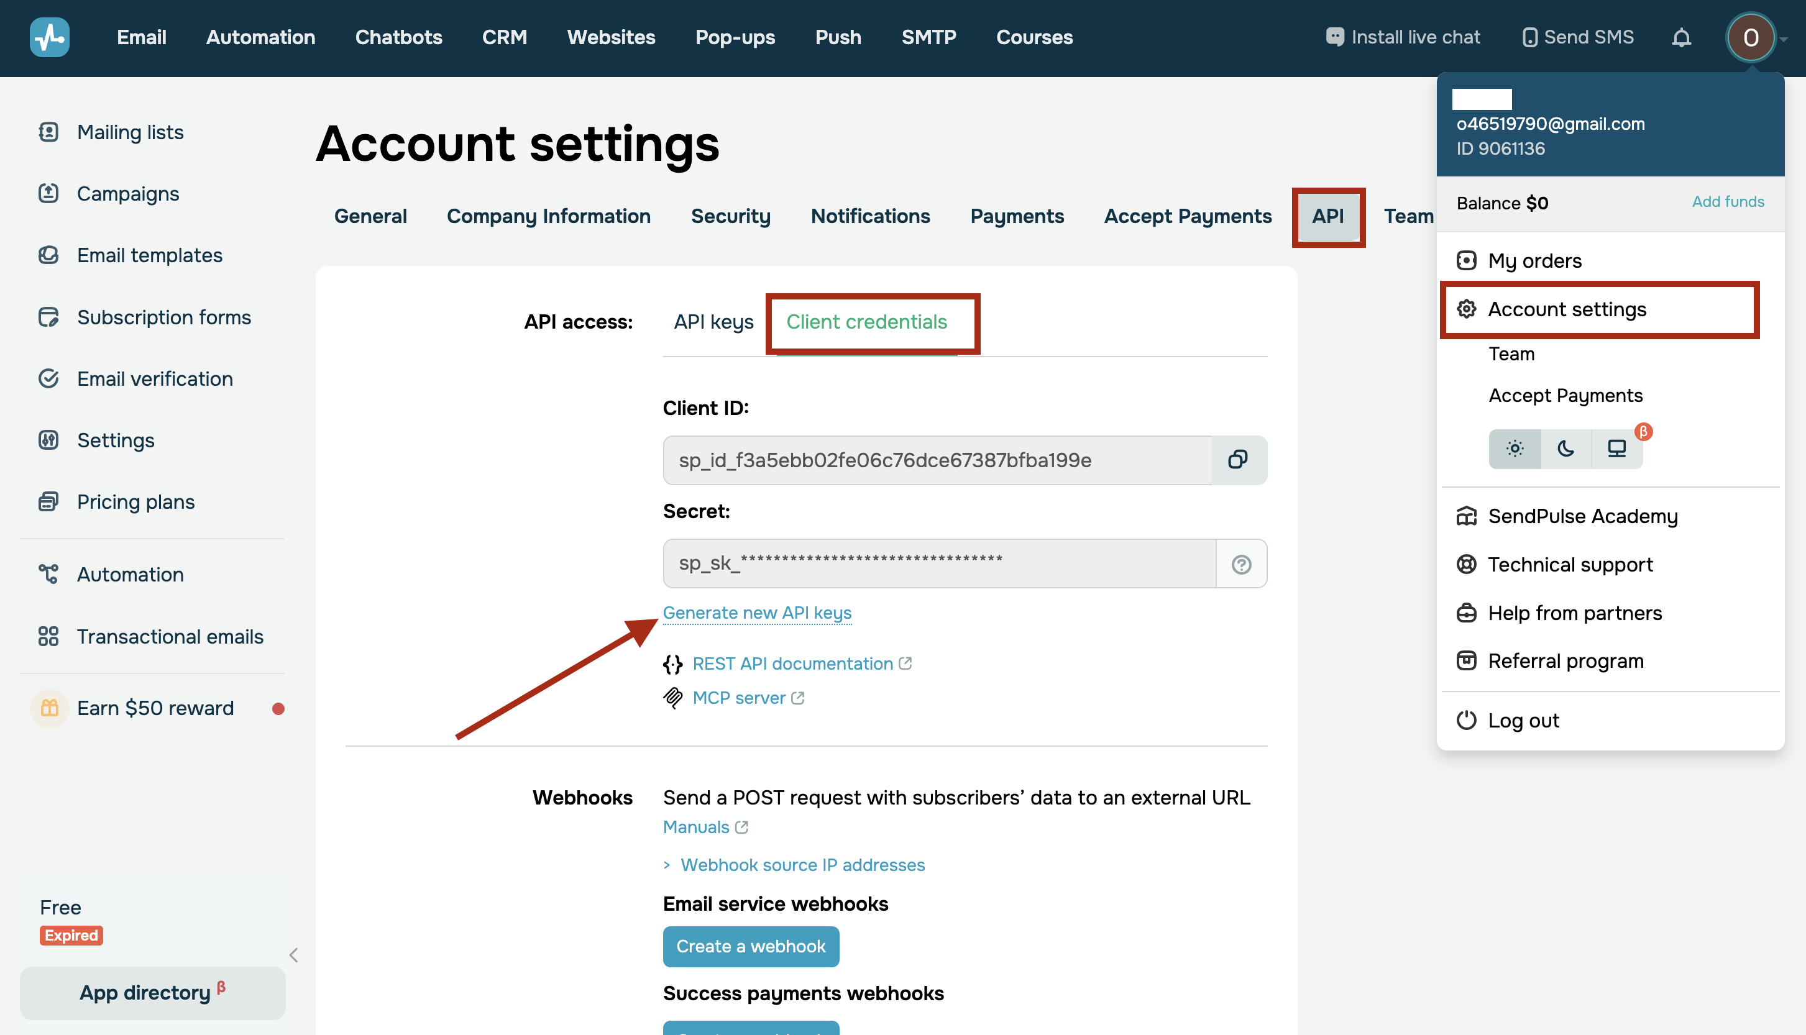Switch to the Company Information tab
This screenshot has height=1035, width=1806.
tap(548, 216)
